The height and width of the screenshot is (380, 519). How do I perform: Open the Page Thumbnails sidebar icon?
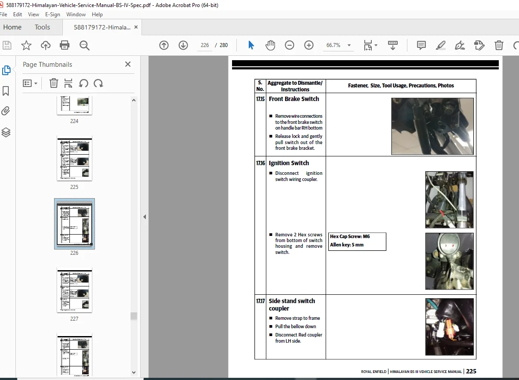[6, 70]
